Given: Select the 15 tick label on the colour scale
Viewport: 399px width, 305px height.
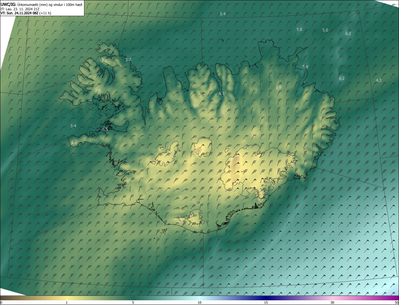Looking at the screenshot, I should [266, 303].
